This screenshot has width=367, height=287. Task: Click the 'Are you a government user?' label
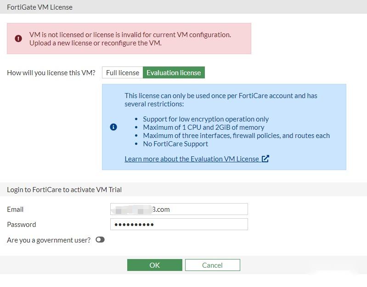click(x=49, y=240)
